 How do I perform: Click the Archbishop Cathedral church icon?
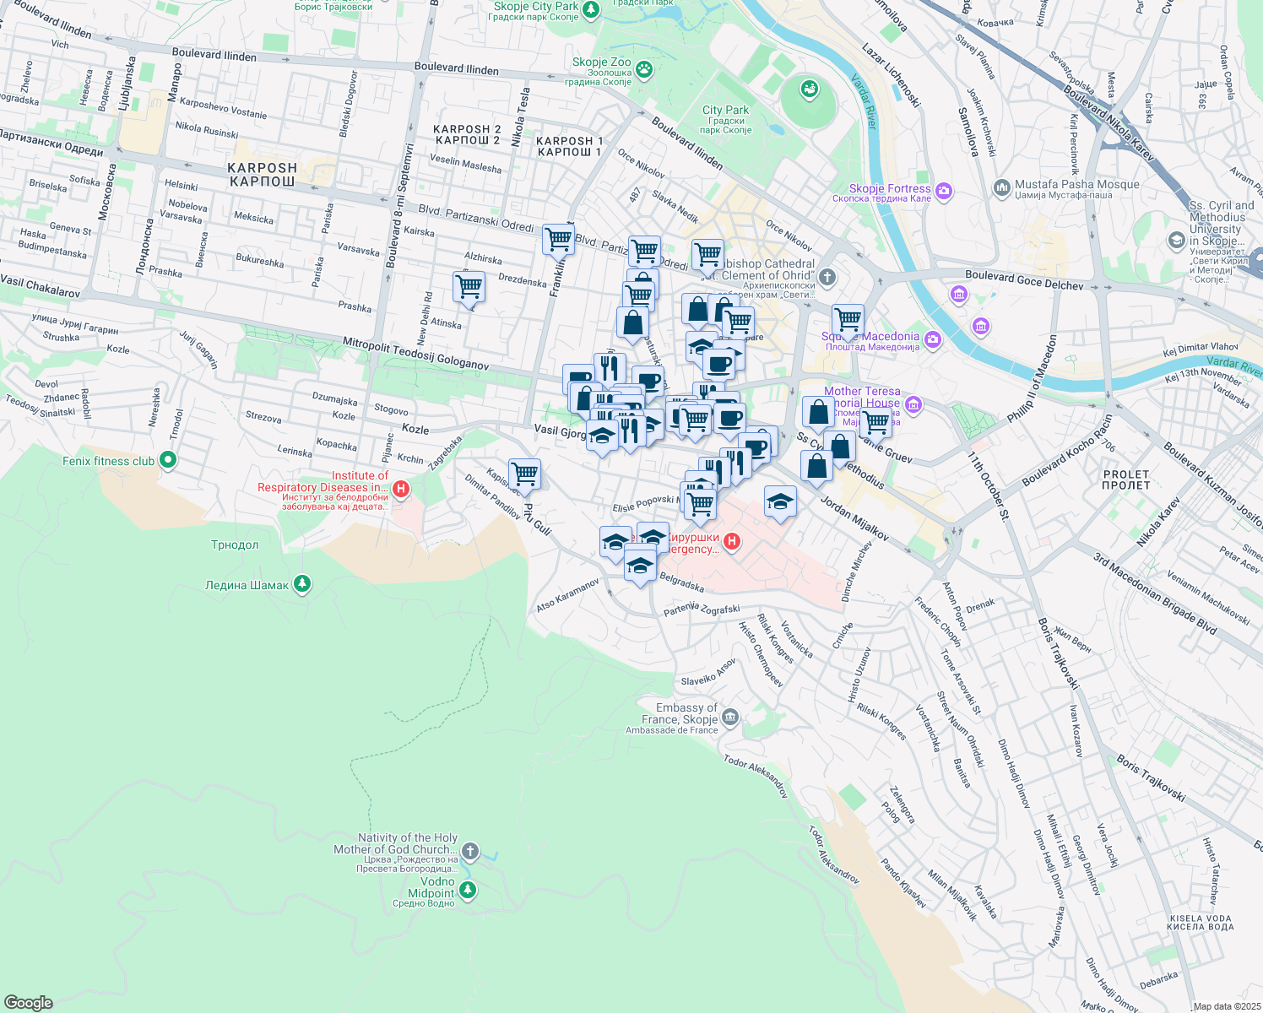(827, 276)
